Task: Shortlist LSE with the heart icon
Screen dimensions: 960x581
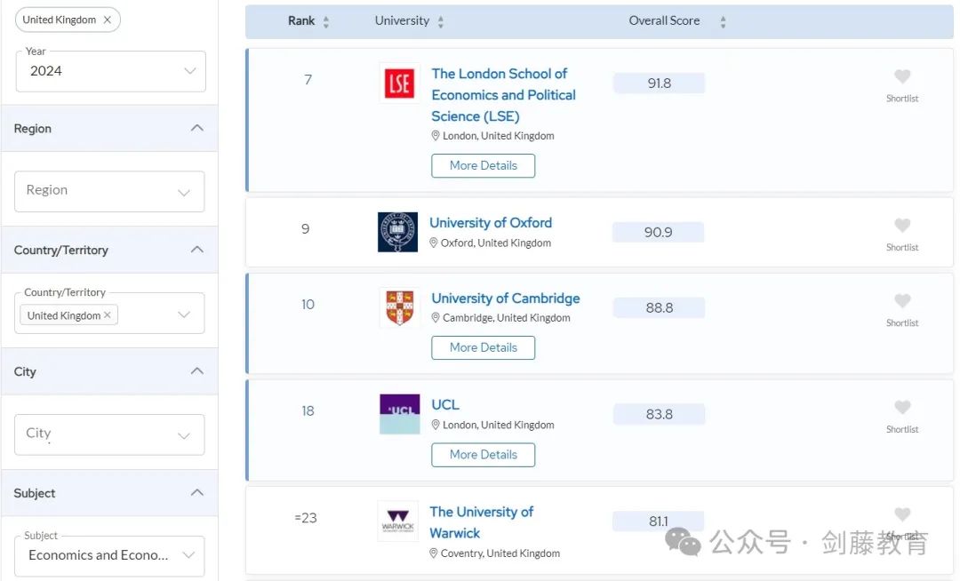Action: 901,77
